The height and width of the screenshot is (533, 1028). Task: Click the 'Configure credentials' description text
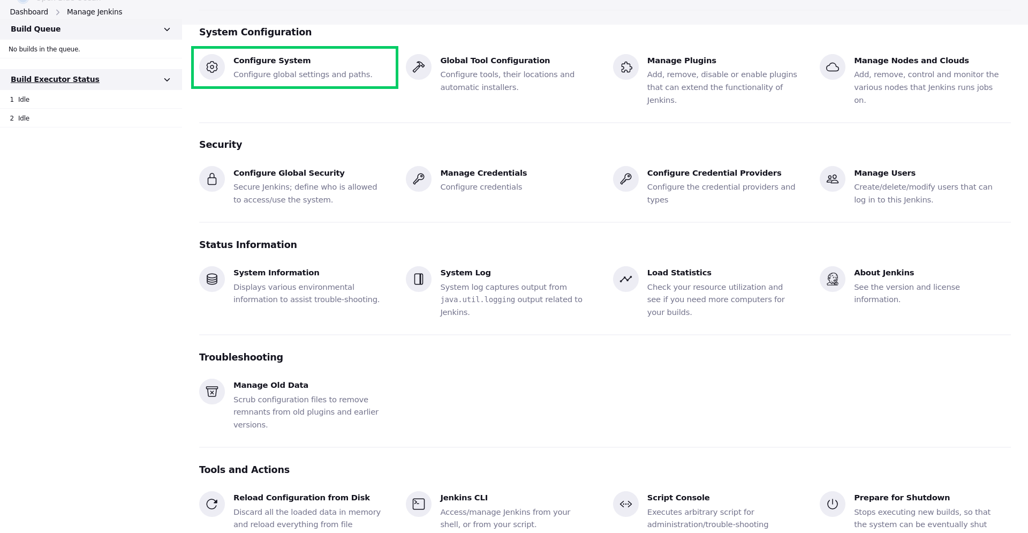coord(481,187)
